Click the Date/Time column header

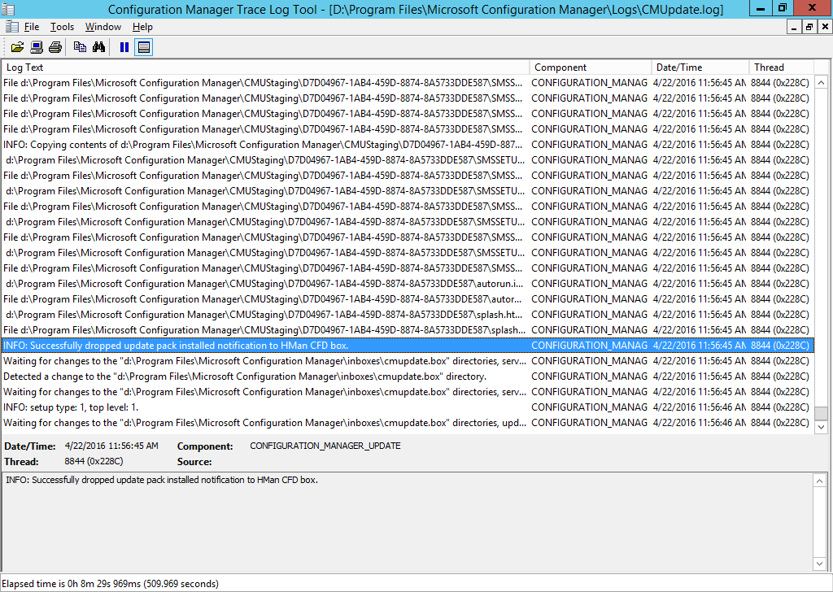coord(700,67)
